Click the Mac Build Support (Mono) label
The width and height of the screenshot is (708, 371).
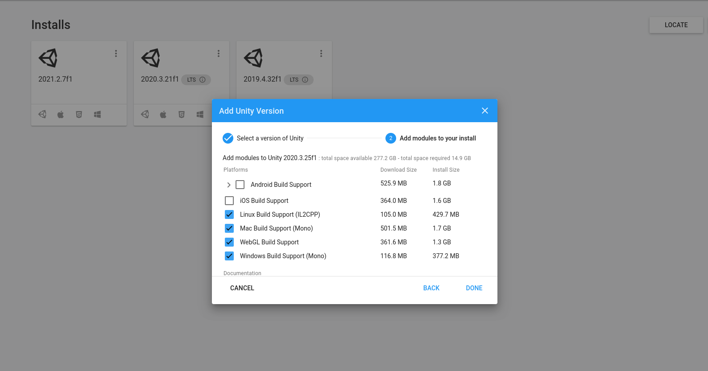(277, 228)
